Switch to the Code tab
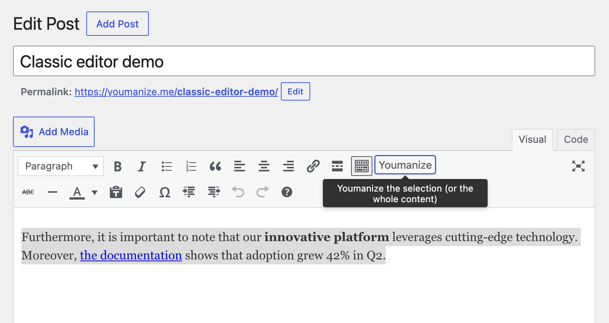 pos(576,139)
